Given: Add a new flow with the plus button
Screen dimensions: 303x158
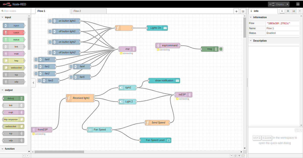Looking at the screenshot, I should 236,11.
